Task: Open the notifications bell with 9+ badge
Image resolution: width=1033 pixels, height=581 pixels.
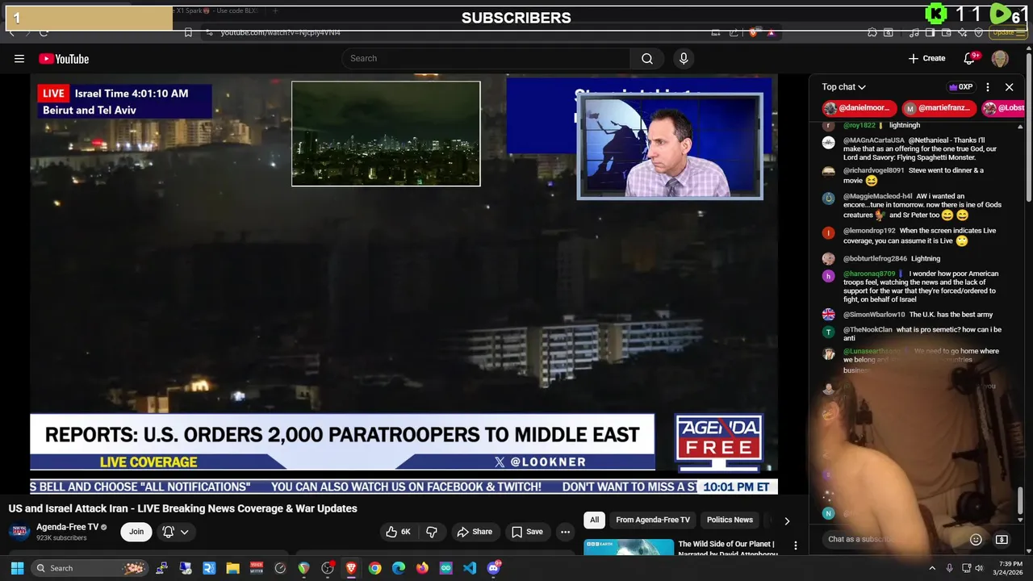Action: click(x=970, y=58)
